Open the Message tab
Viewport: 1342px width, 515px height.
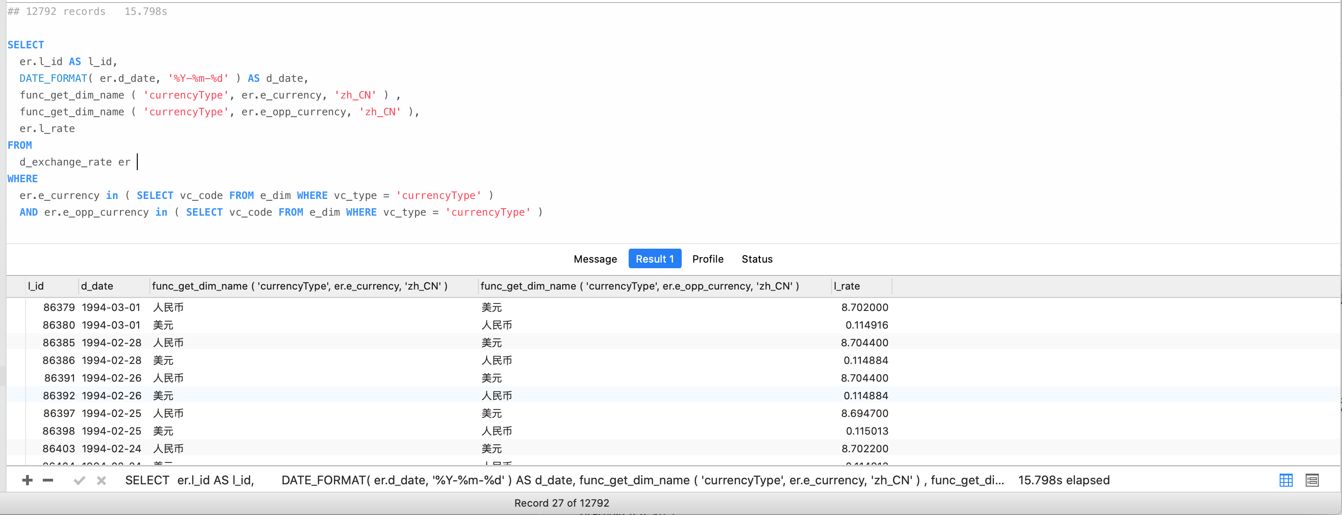(595, 259)
